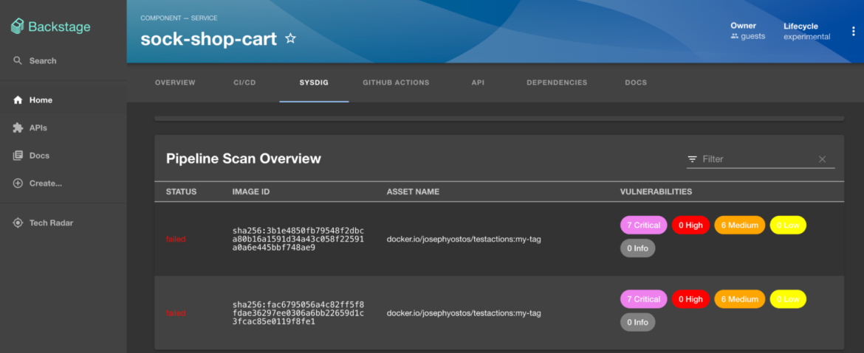Click 0 High chip in sha256:3b1e4850 row

690,226
